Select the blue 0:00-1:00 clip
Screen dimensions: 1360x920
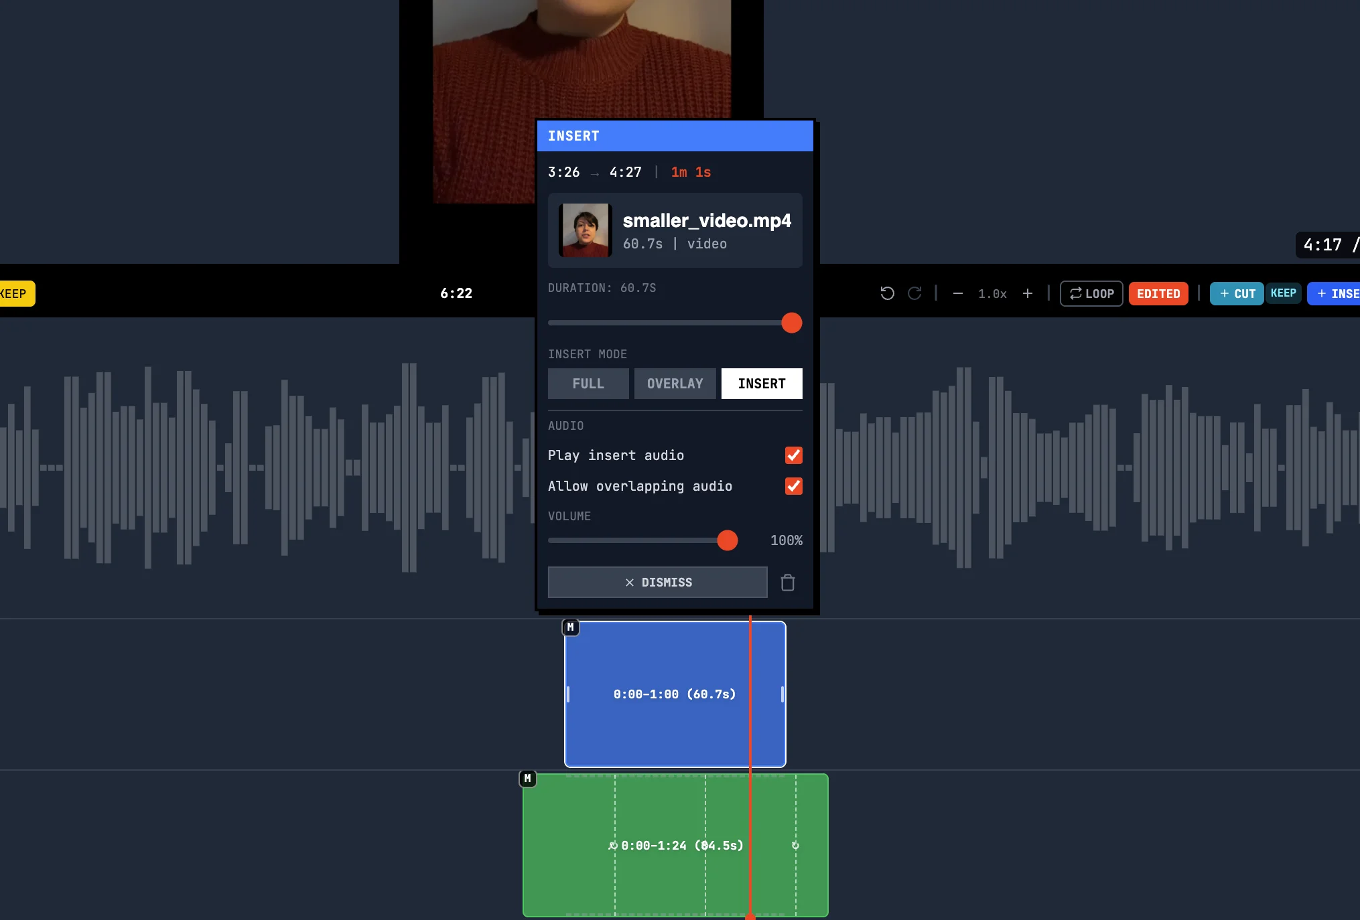(x=675, y=694)
